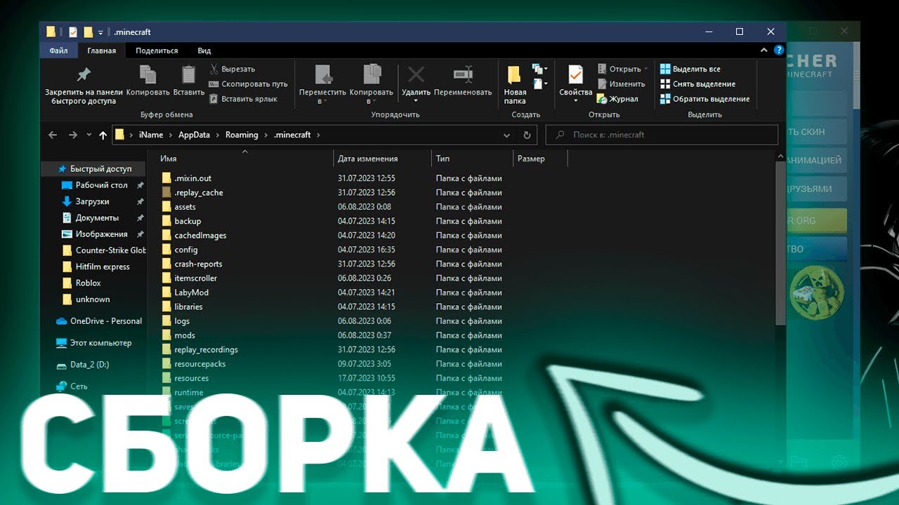The width and height of the screenshot is (899, 505).
Task: Create Новая папка (New folder)
Action: tap(515, 84)
